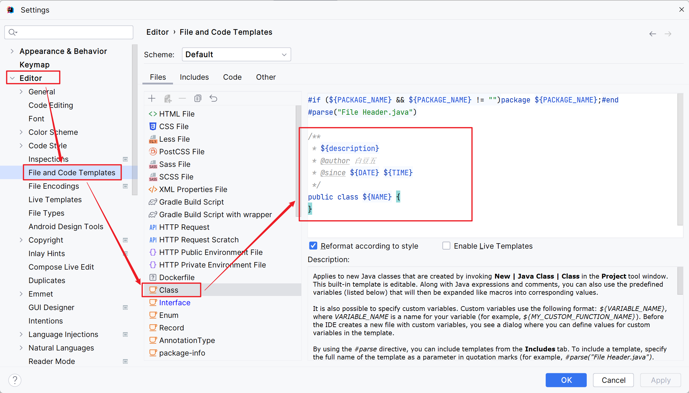Click the search magnifier icon
Image resolution: width=689 pixels, height=393 pixels.
click(13, 32)
